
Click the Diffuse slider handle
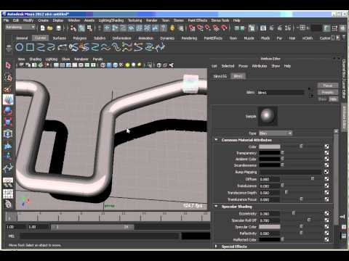[x=313, y=178]
